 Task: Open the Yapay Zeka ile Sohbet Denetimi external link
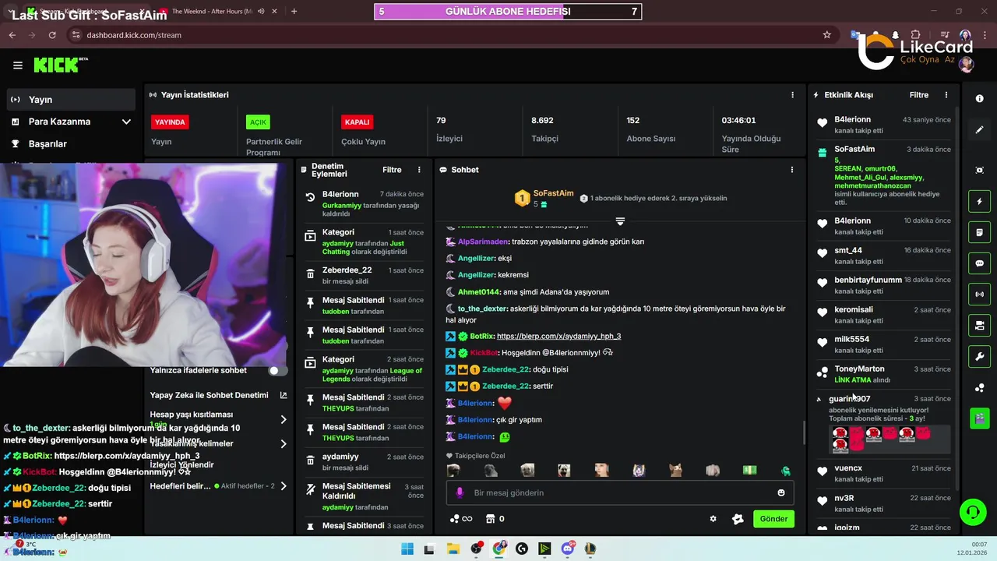click(284, 395)
